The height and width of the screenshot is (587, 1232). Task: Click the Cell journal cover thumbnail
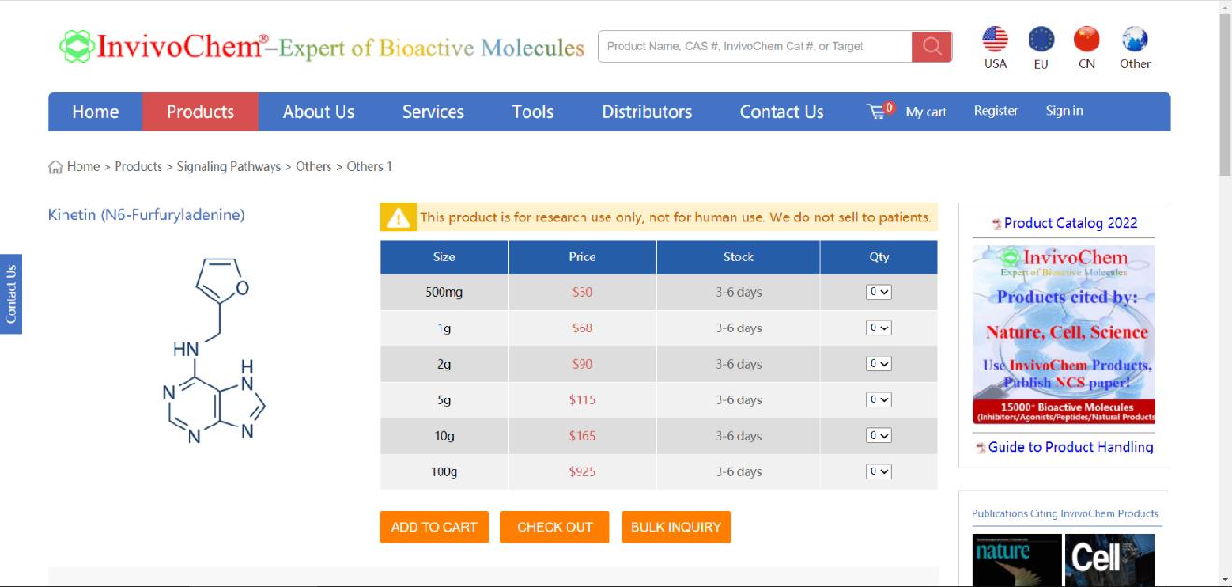click(1110, 560)
